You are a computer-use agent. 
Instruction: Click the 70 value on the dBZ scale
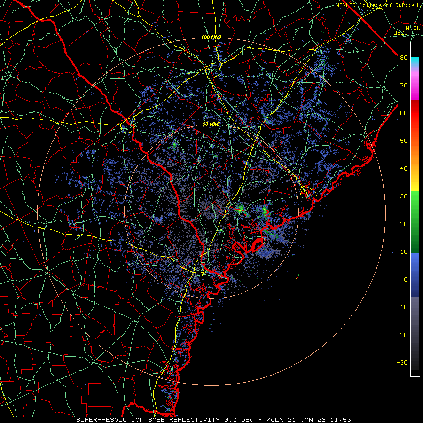[404, 85]
